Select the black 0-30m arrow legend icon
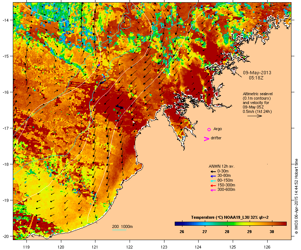This screenshot has width=301, height=250. pos(213,171)
